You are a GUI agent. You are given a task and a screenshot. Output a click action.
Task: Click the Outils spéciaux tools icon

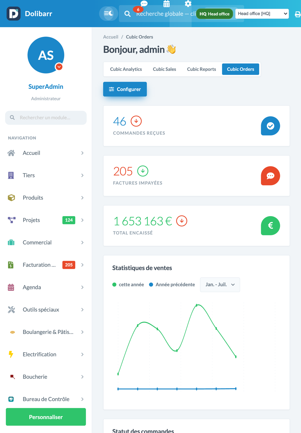(x=11, y=310)
